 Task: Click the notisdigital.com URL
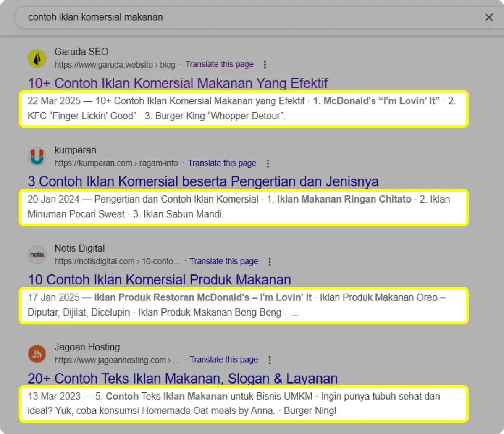(x=117, y=261)
